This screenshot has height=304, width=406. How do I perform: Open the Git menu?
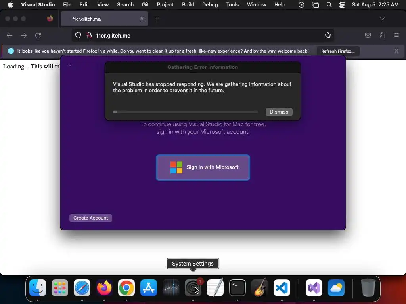tap(145, 5)
